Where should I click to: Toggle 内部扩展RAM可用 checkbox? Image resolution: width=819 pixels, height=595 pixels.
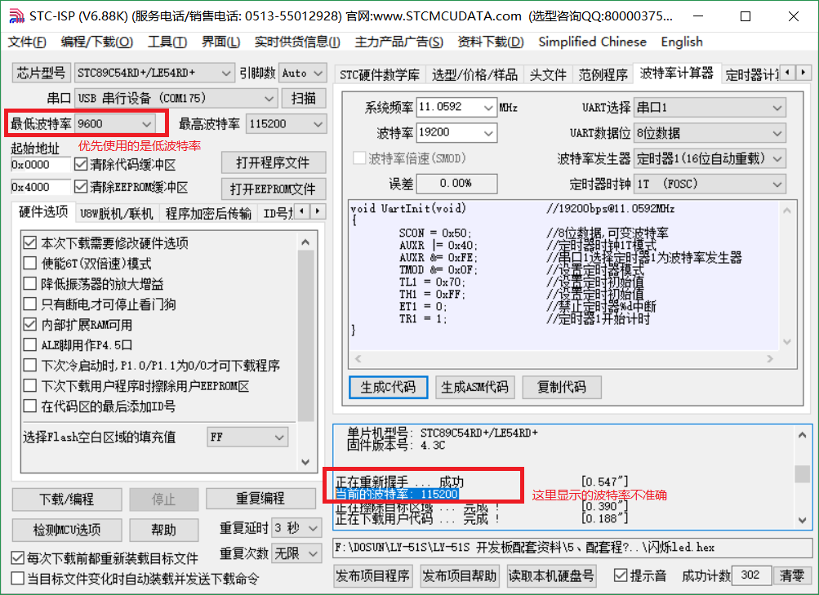coord(29,325)
